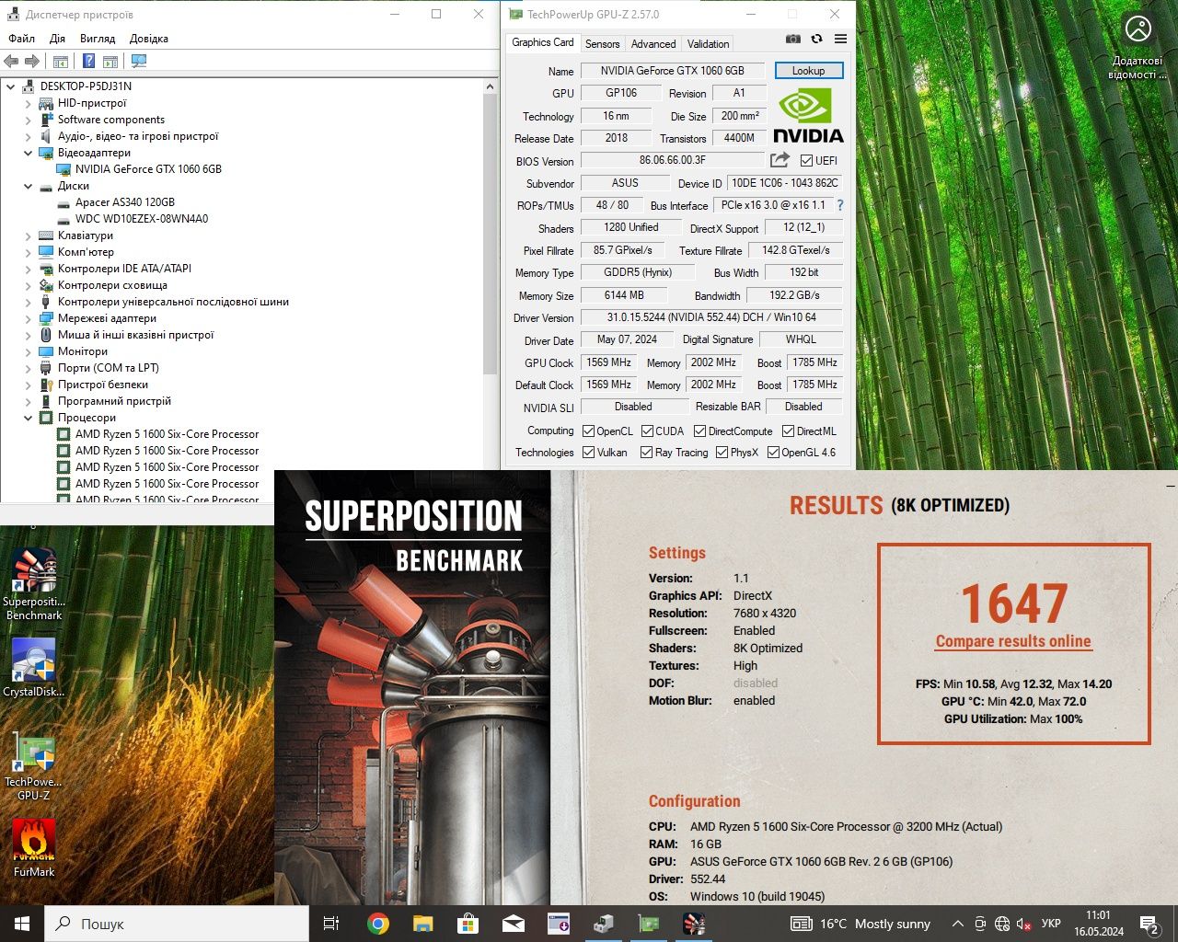Viewport: 1178px width, 942px height.
Task: Click the NVIDIA logo in GPU-Z
Action: pos(808,115)
